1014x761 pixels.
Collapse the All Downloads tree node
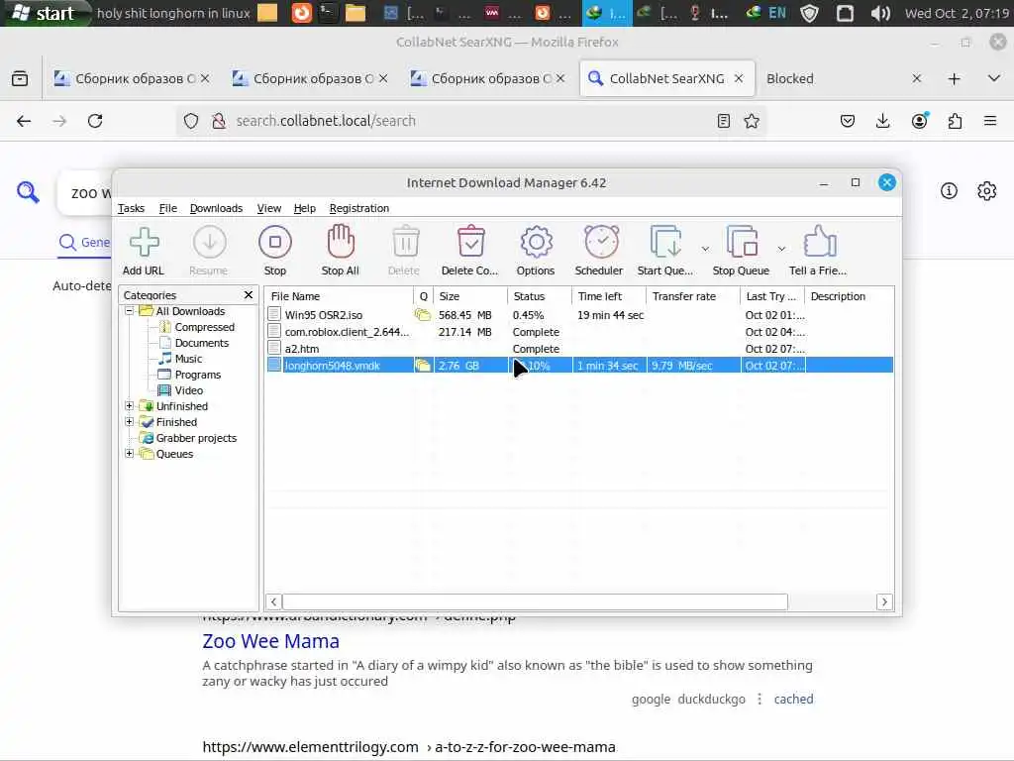pos(130,310)
